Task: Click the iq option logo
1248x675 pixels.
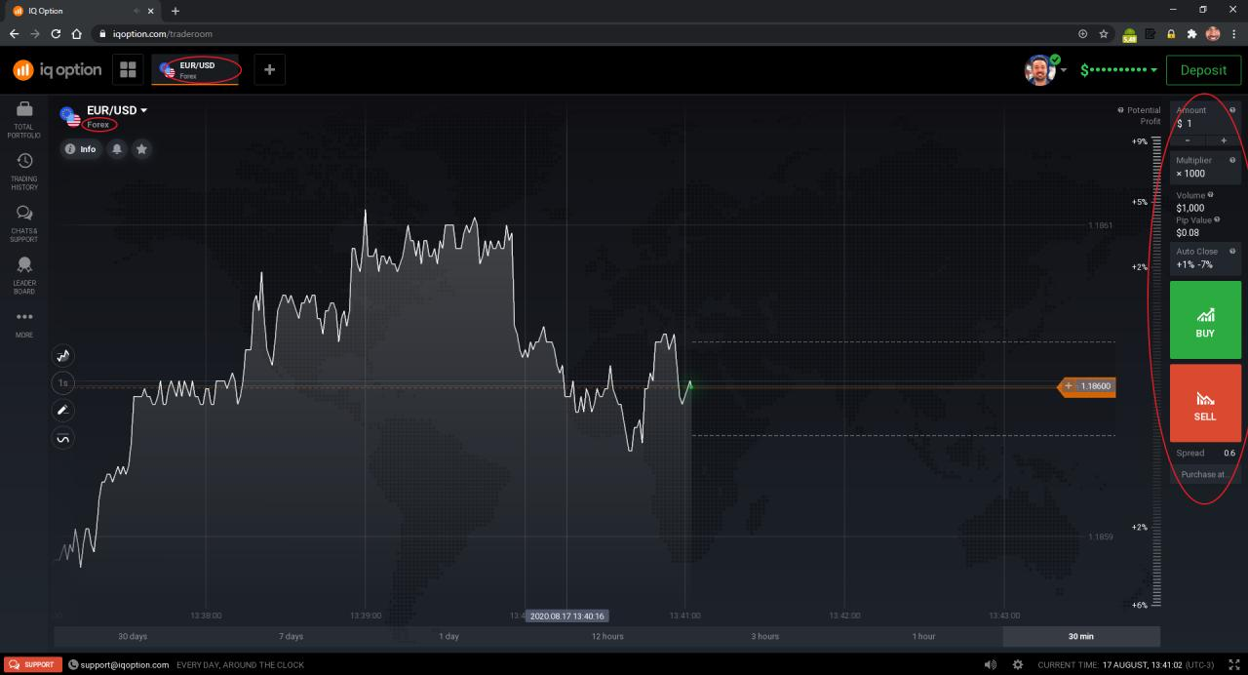Action: 57,70
